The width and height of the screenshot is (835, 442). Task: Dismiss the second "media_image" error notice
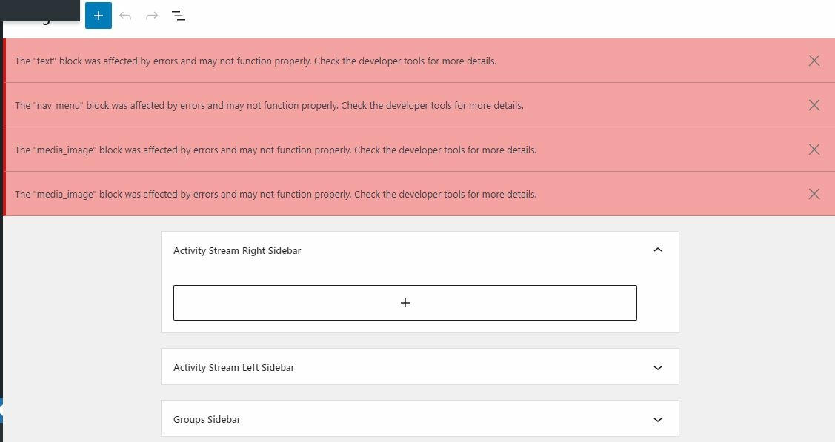(814, 194)
